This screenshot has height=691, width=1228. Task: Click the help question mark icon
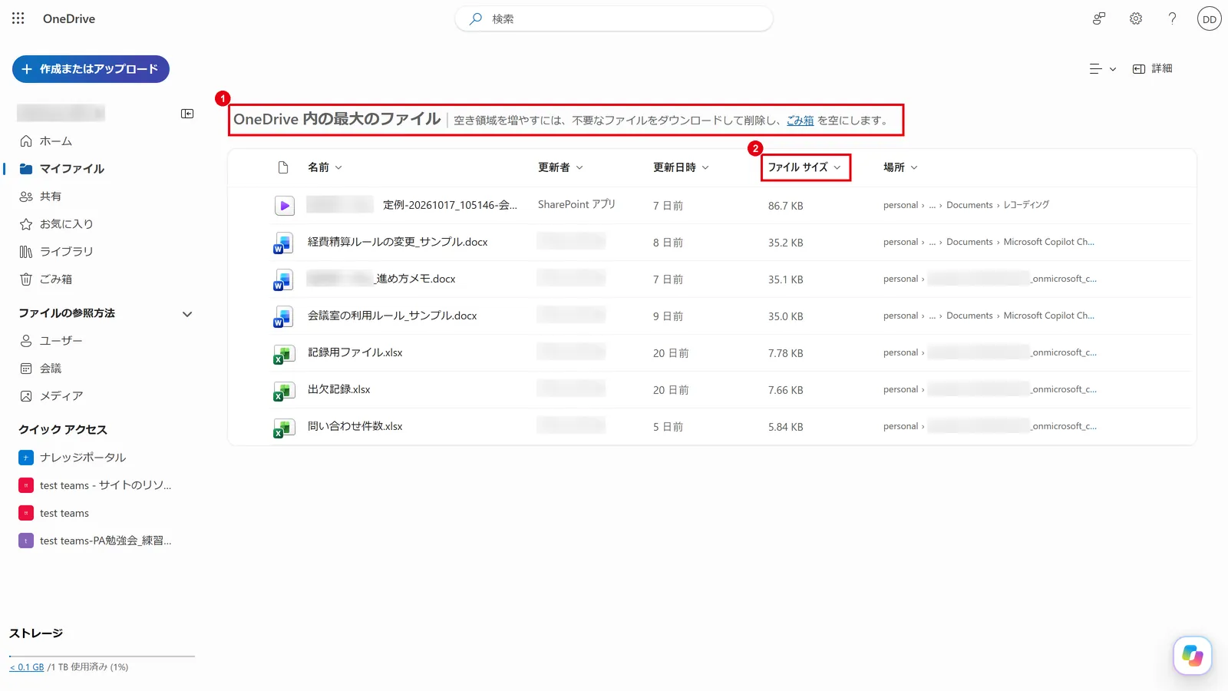tap(1172, 18)
